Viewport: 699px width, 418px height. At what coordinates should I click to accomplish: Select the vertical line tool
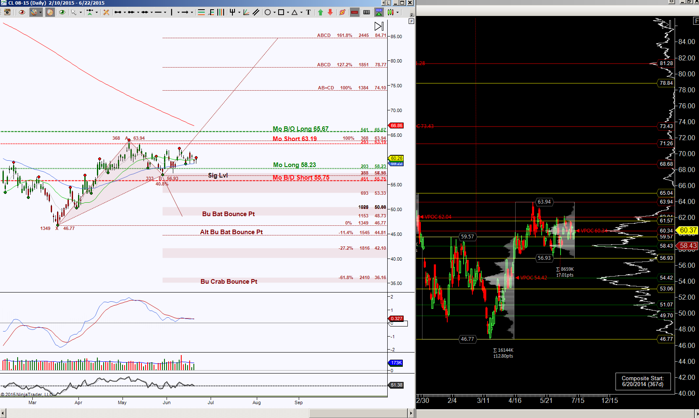[172, 12]
